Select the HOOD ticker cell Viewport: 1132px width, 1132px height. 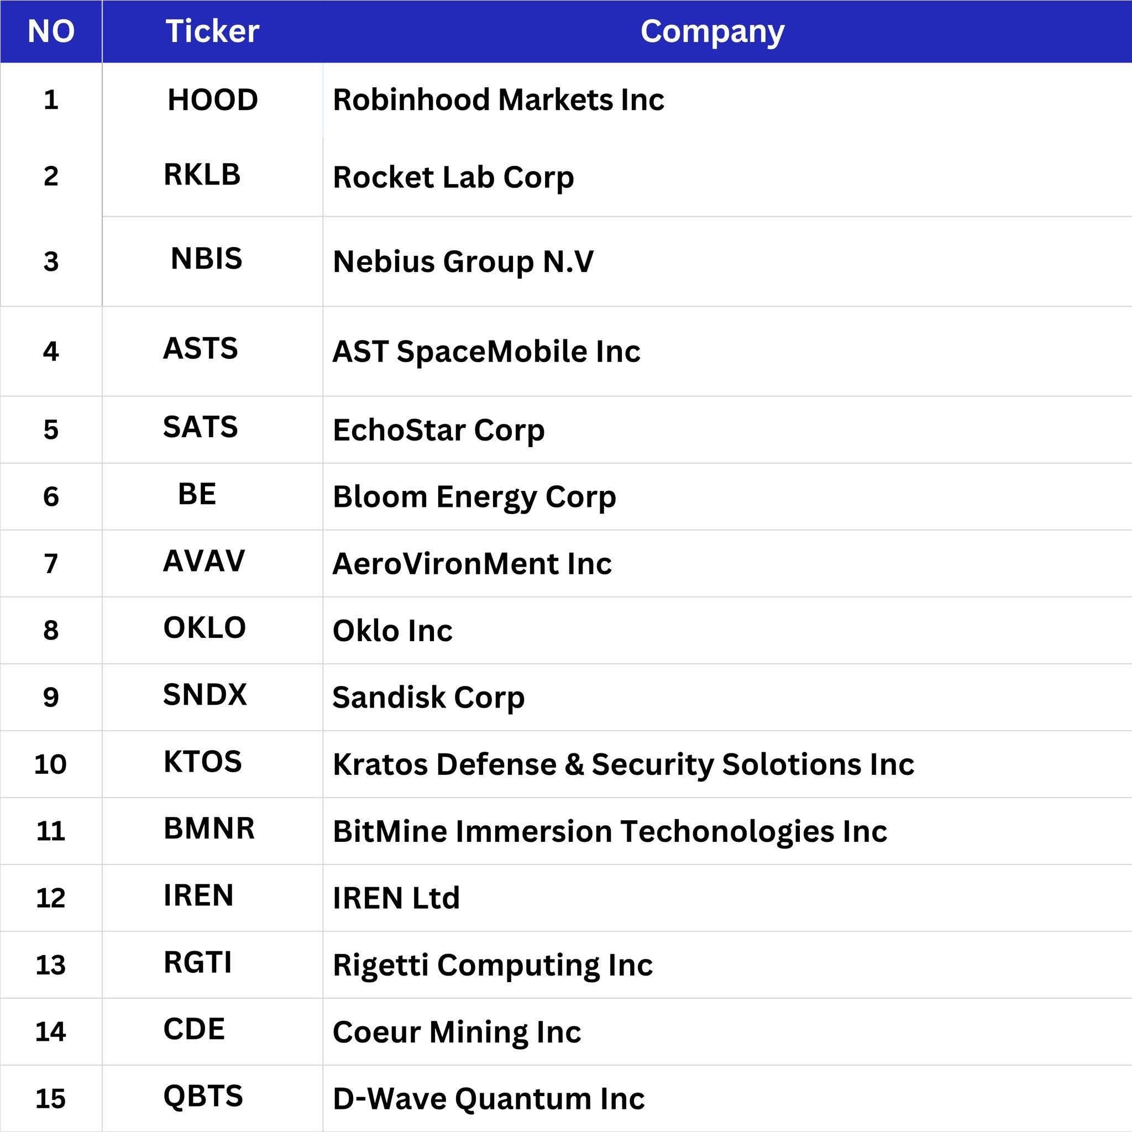pyautogui.click(x=213, y=99)
